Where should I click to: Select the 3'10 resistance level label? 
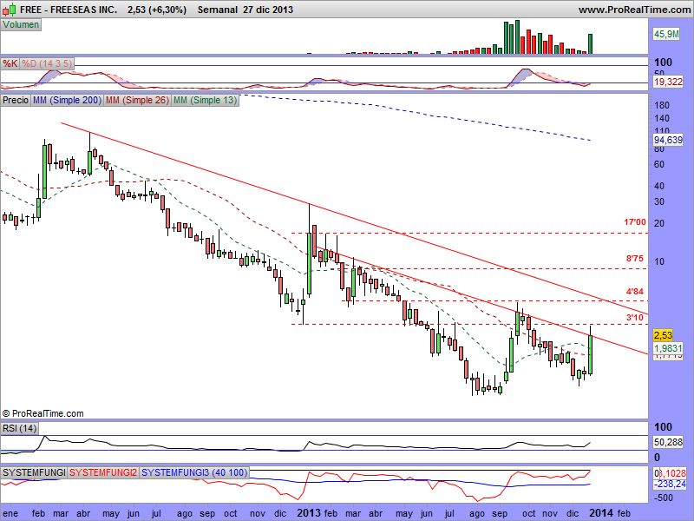coord(635,317)
